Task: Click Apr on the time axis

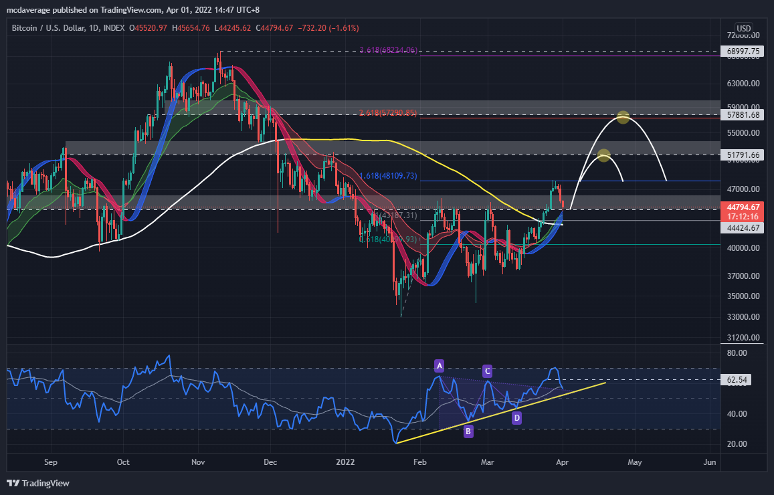Action: 562,462
